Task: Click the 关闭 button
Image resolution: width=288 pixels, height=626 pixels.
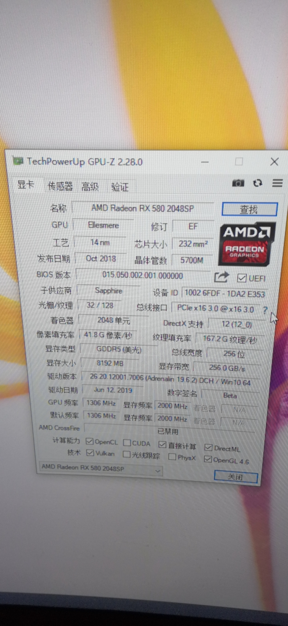Action: coord(236,477)
